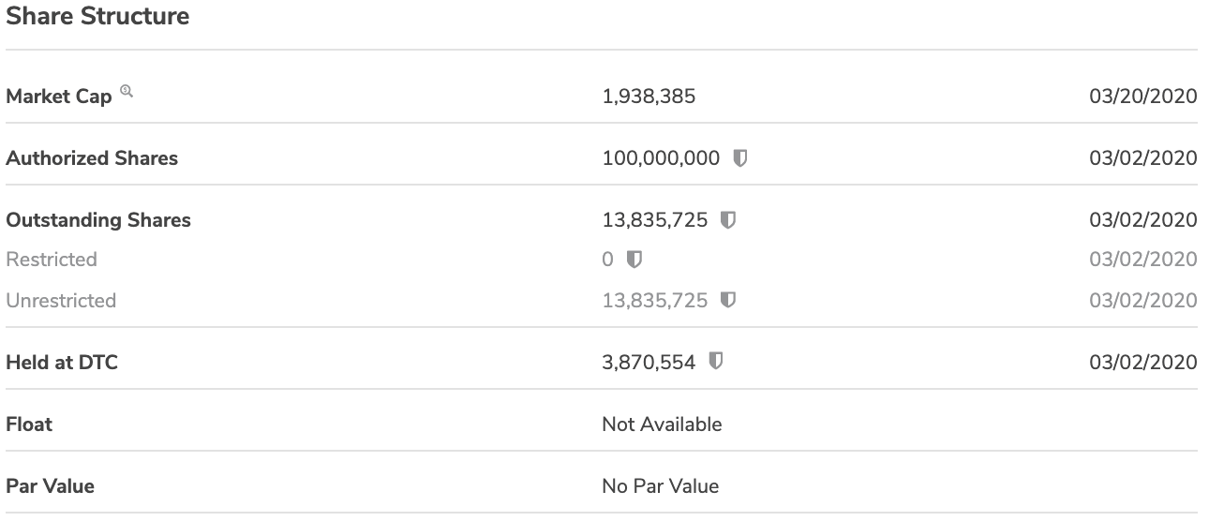Click the magnifier icon beside Market Cap

[127, 91]
